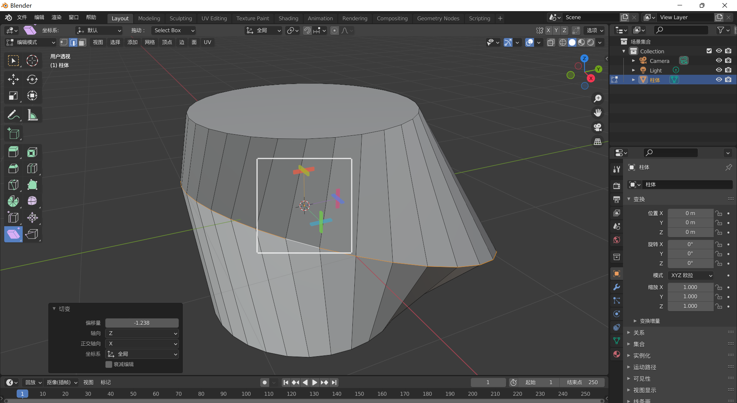
Task: Jump to the timeline end frame button
Action: click(334, 382)
